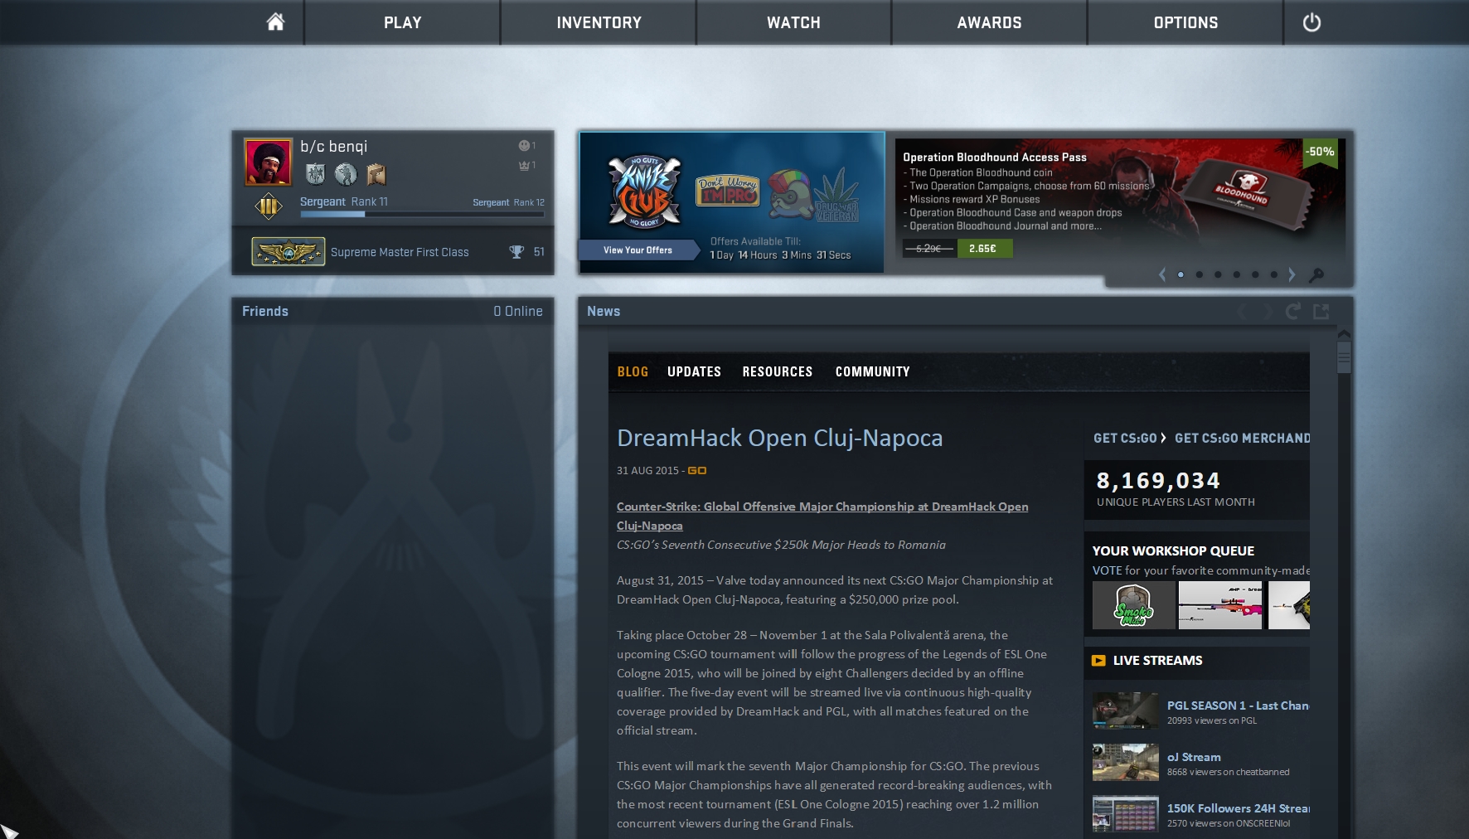Click news scrollbar up arrow
The height and width of the screenshot is (839, 1469).
point(1344,333)
